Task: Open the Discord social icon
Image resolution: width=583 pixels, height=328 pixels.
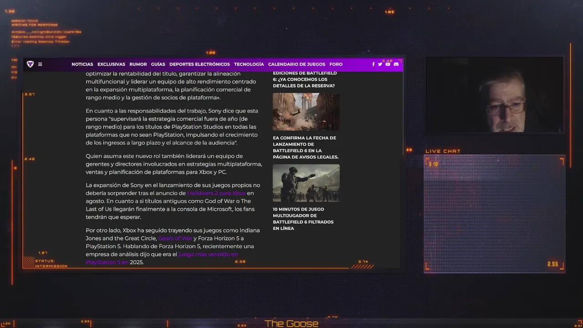Action: (396, 64)
